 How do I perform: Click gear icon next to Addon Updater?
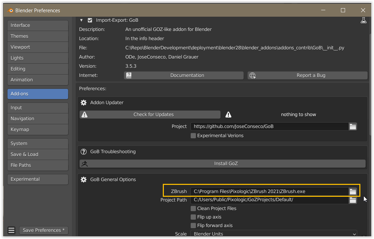tap(84, 102)
